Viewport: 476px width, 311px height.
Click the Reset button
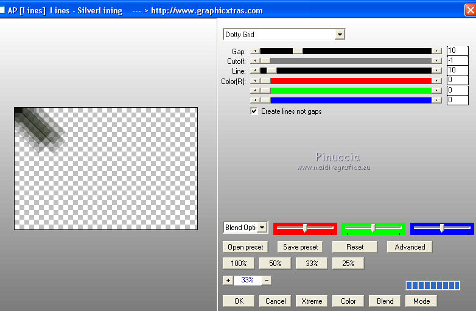355,247
